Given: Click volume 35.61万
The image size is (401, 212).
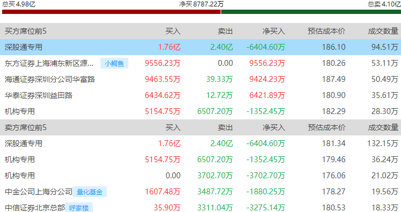Looking at the screenshot, I should 385,95.
